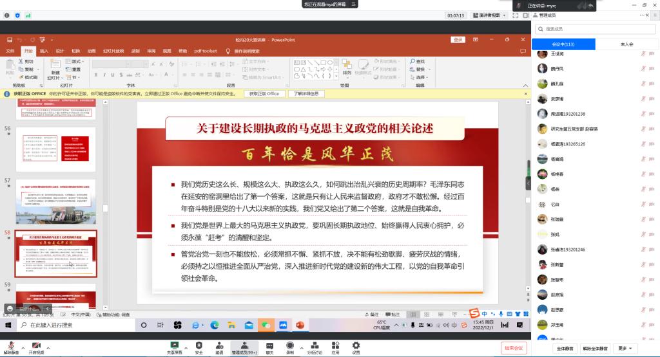Image resolution: width=660 pixels, height=357 pixels.
Task: Unmute microphone with 解除静音 button
Action: point(10,345)
